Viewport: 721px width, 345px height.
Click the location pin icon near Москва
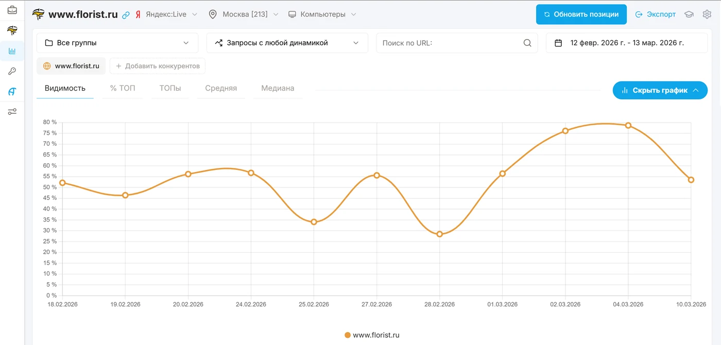click(x=213, y=14)
